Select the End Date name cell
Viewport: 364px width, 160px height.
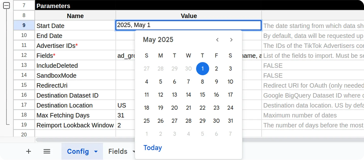[75, 36]
